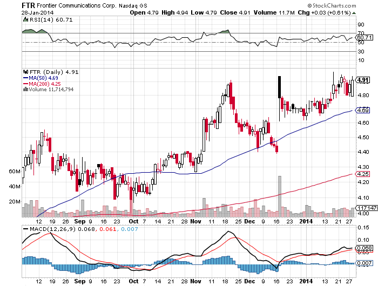Viewport: 378px width, 286px height.
Task: Click the red MA(200) line swatch
Action: 25,84
